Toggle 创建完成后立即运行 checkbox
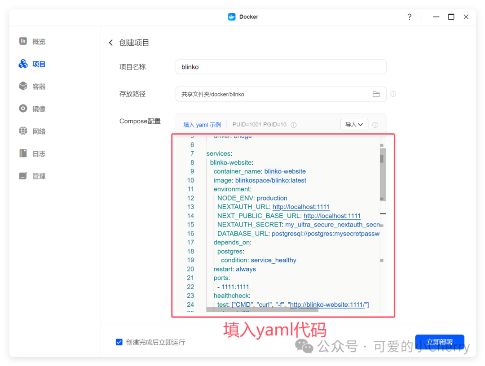The height and width of the screenshot is (366, 485). [x=119, y=342]
